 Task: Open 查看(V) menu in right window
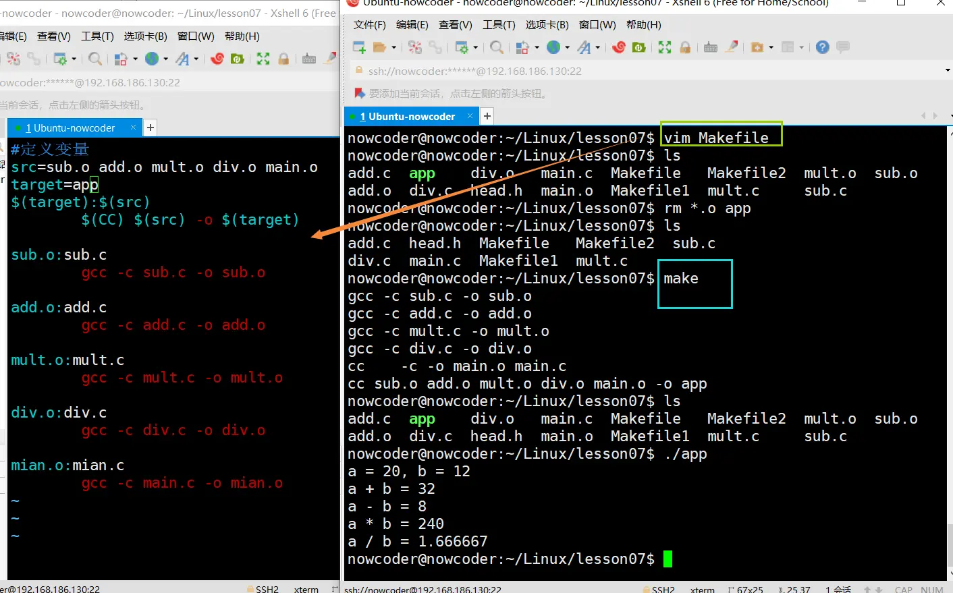click(456, 25)
